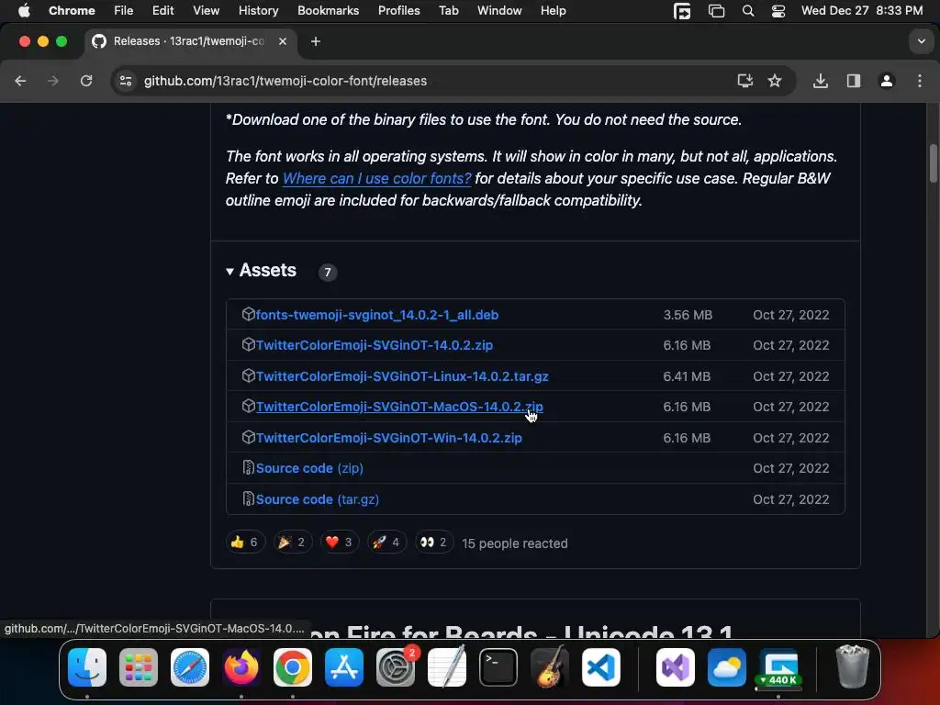
Task: Open the File menu
Action: point(124,11)
